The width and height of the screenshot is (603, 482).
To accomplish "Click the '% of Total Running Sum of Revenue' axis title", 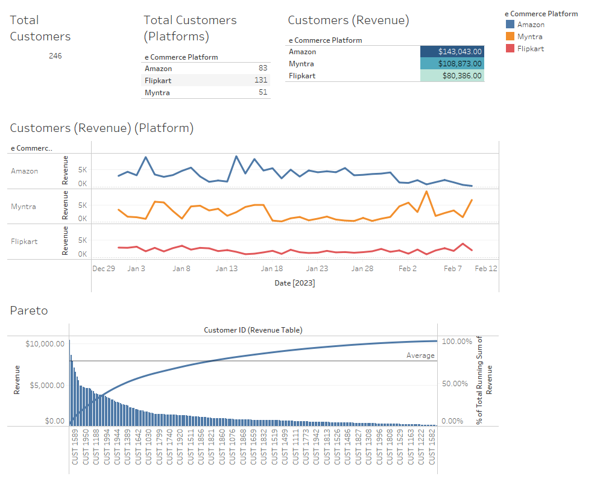I will click(x=484, y=381).
